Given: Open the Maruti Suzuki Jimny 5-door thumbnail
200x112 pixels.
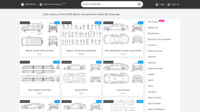Looking at the screenshot, I should 40,34.
